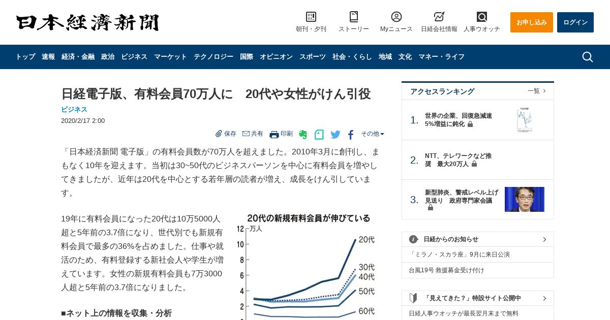Click the 20代の新規有料会員 line chart image
Image resolution: width=610 pixels, height=320 pixels.
[x=307, y=266]
